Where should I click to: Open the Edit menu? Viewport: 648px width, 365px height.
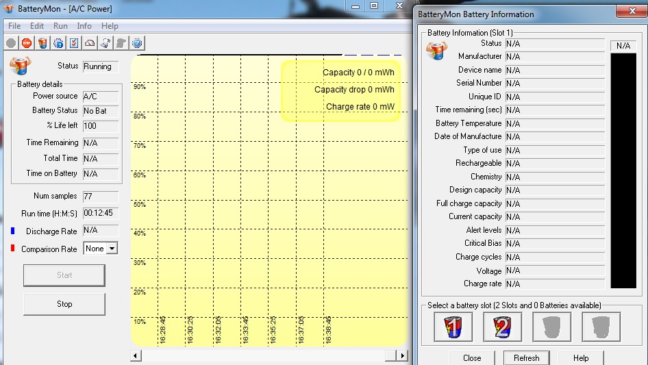(37, 25)
